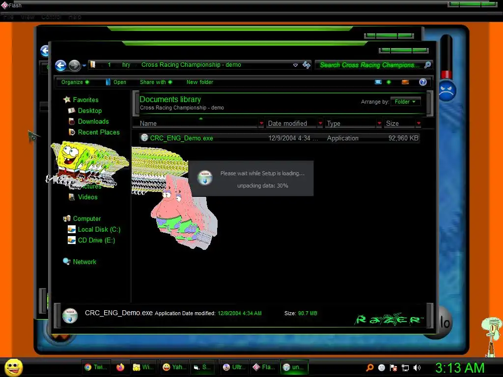Open Recent Places in Favorites

(98, 132)
